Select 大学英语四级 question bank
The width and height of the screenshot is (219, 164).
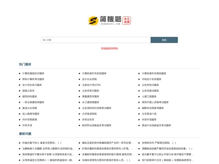[x=89, y=114]
